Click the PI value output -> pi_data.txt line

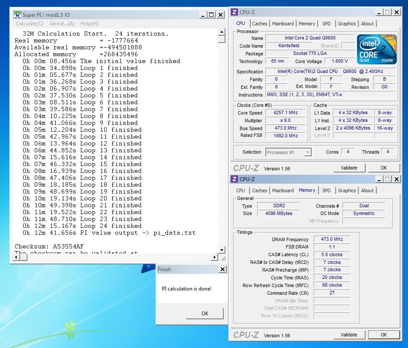109,233
